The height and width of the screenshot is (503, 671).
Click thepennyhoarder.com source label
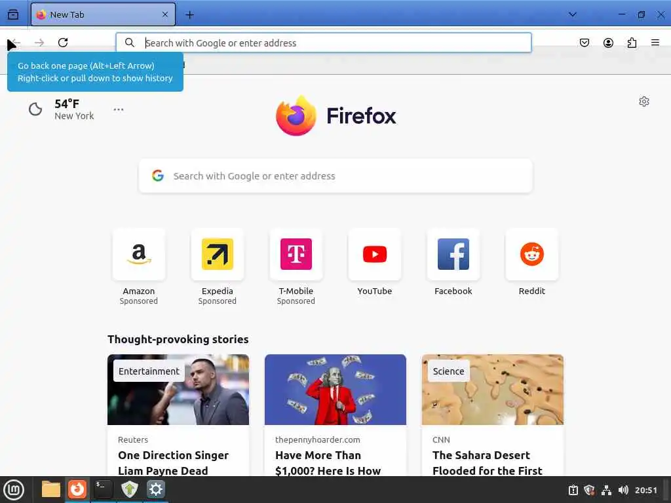318,439
